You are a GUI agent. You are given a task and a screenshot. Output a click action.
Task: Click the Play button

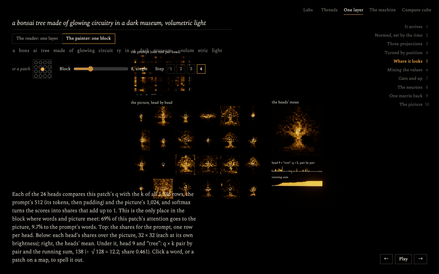pyautogui.click(x=403, y=259)
